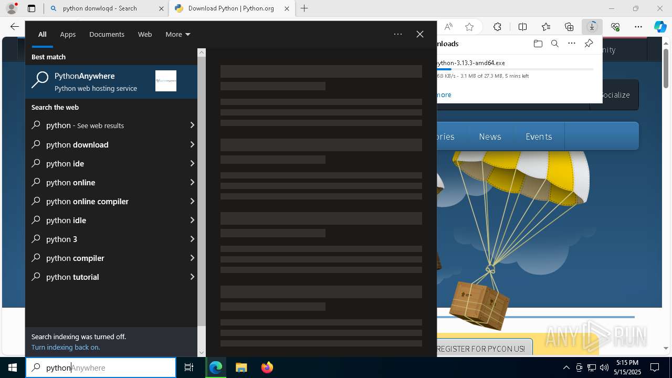This screenshot has width=672, height=378.
Task: Open Edge Settings and more menu
Action: coord(638,27)
